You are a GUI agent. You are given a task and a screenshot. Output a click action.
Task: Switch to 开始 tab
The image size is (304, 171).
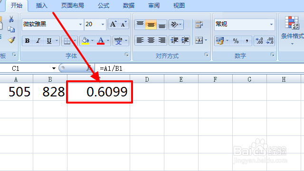[x=17, y=5]
